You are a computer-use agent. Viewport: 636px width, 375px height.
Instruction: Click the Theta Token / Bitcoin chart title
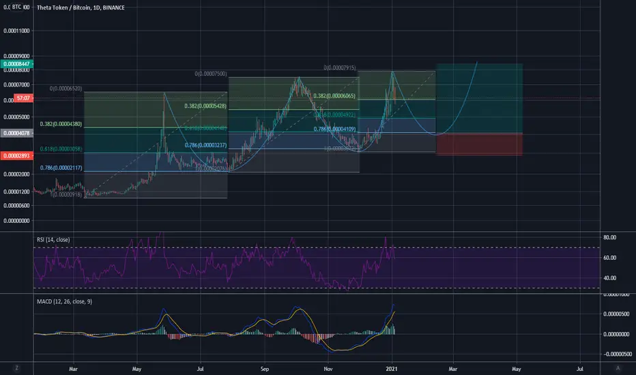[x=81, y=7]
